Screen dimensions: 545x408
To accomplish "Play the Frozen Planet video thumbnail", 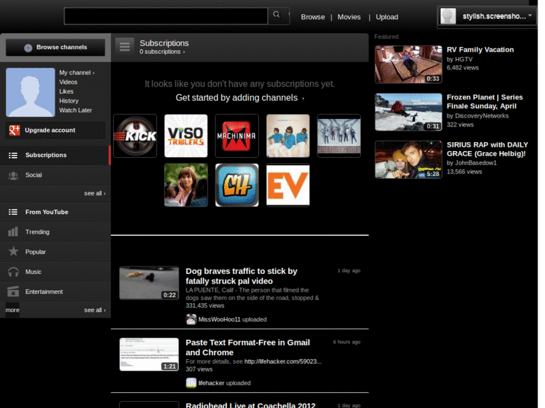I will 408,112.
